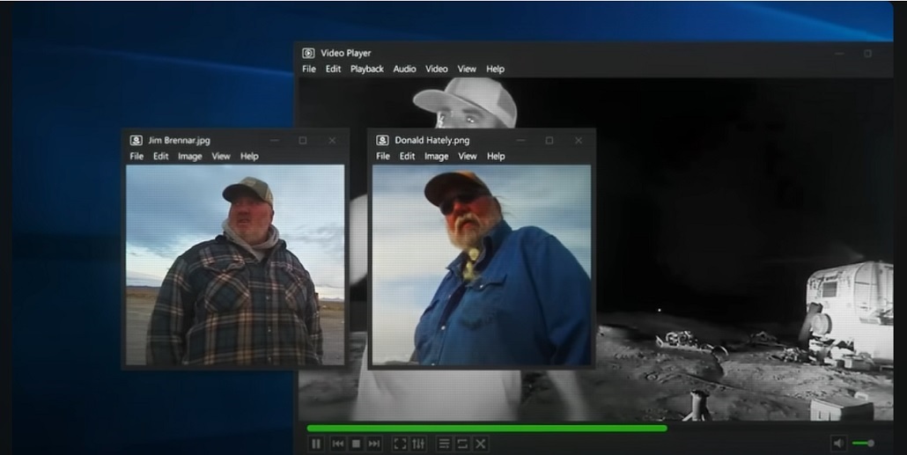Click the Video Player title text

[x=346, y=53]
